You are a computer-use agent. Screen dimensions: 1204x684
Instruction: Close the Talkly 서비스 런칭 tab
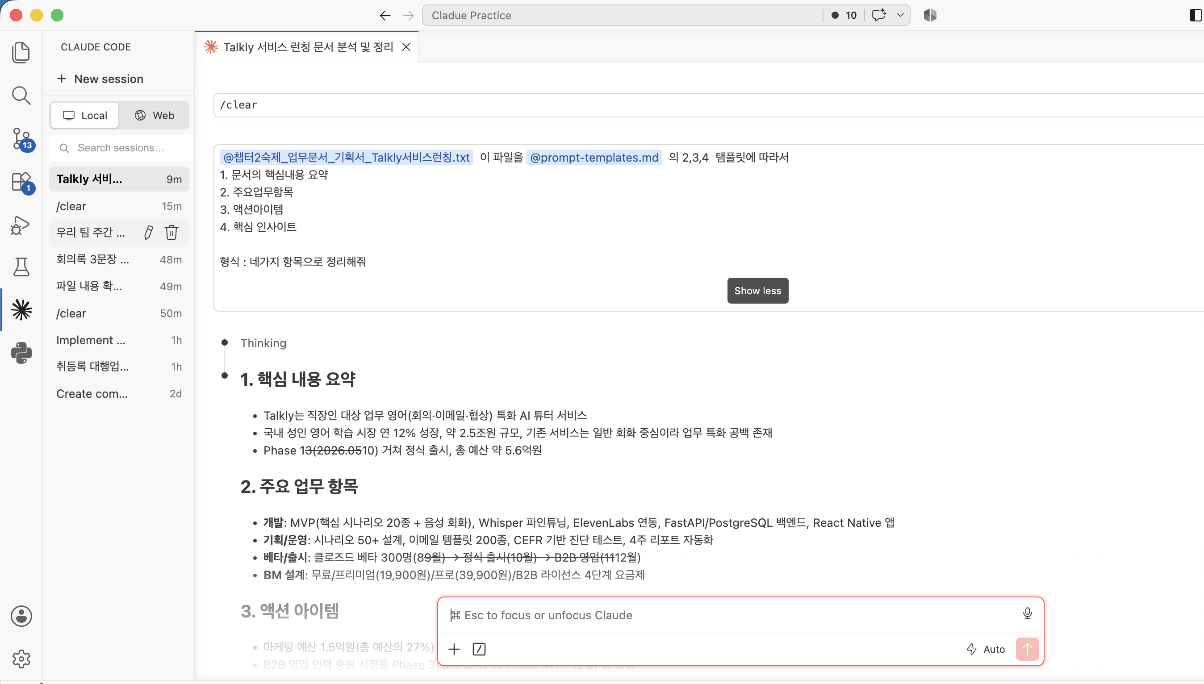[406, 47]
